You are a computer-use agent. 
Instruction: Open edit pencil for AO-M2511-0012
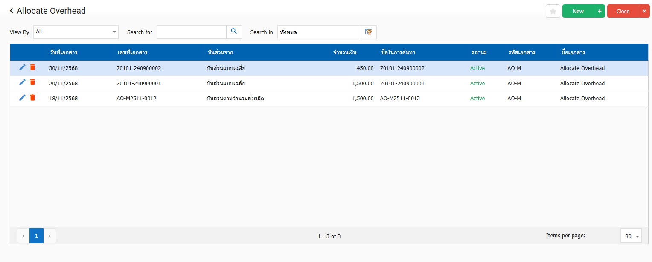[23, 98]
